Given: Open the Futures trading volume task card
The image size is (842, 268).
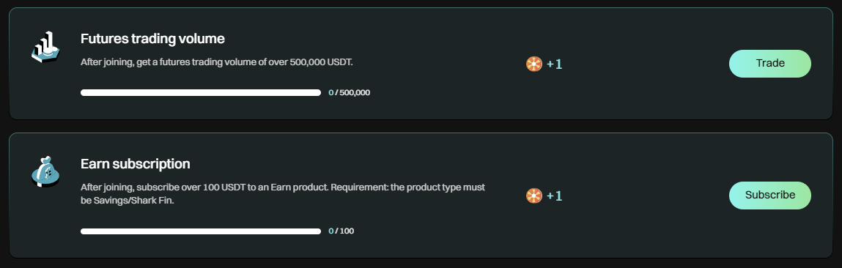Looking at the screenshot, I should pos(421,64).
